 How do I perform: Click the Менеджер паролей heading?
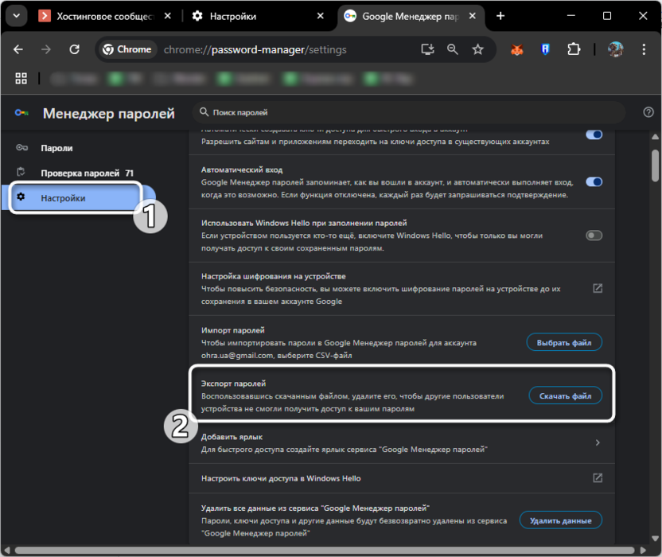tap(109, 114)
